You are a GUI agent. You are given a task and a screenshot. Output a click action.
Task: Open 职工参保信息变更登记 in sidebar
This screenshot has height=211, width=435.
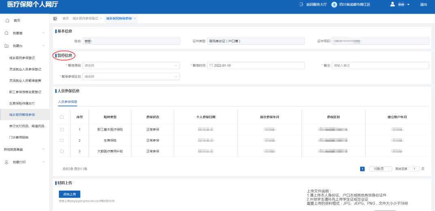tap(25, 92)
